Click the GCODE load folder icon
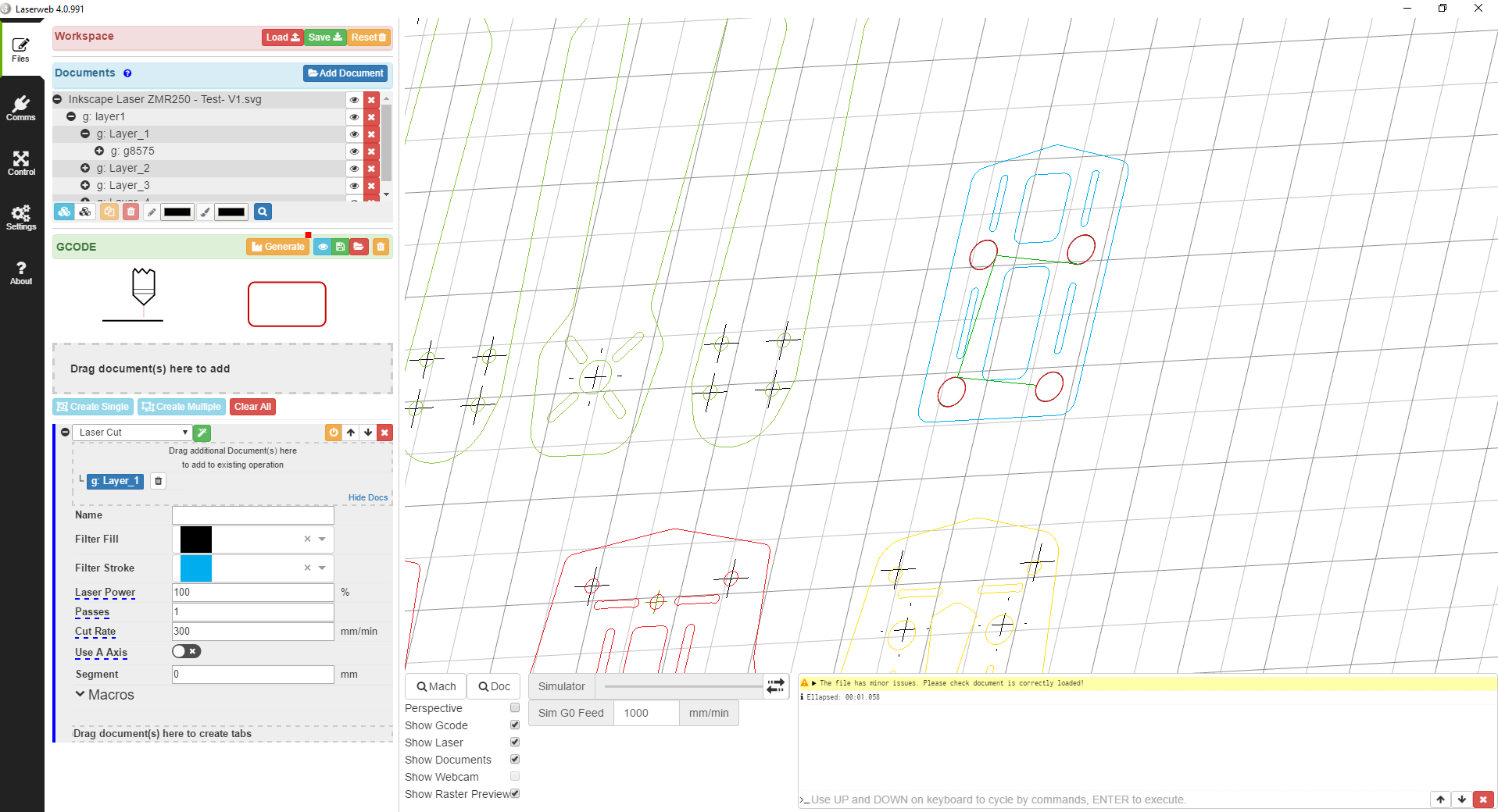This screenshot has height=812, width=1498. (359, 247)
